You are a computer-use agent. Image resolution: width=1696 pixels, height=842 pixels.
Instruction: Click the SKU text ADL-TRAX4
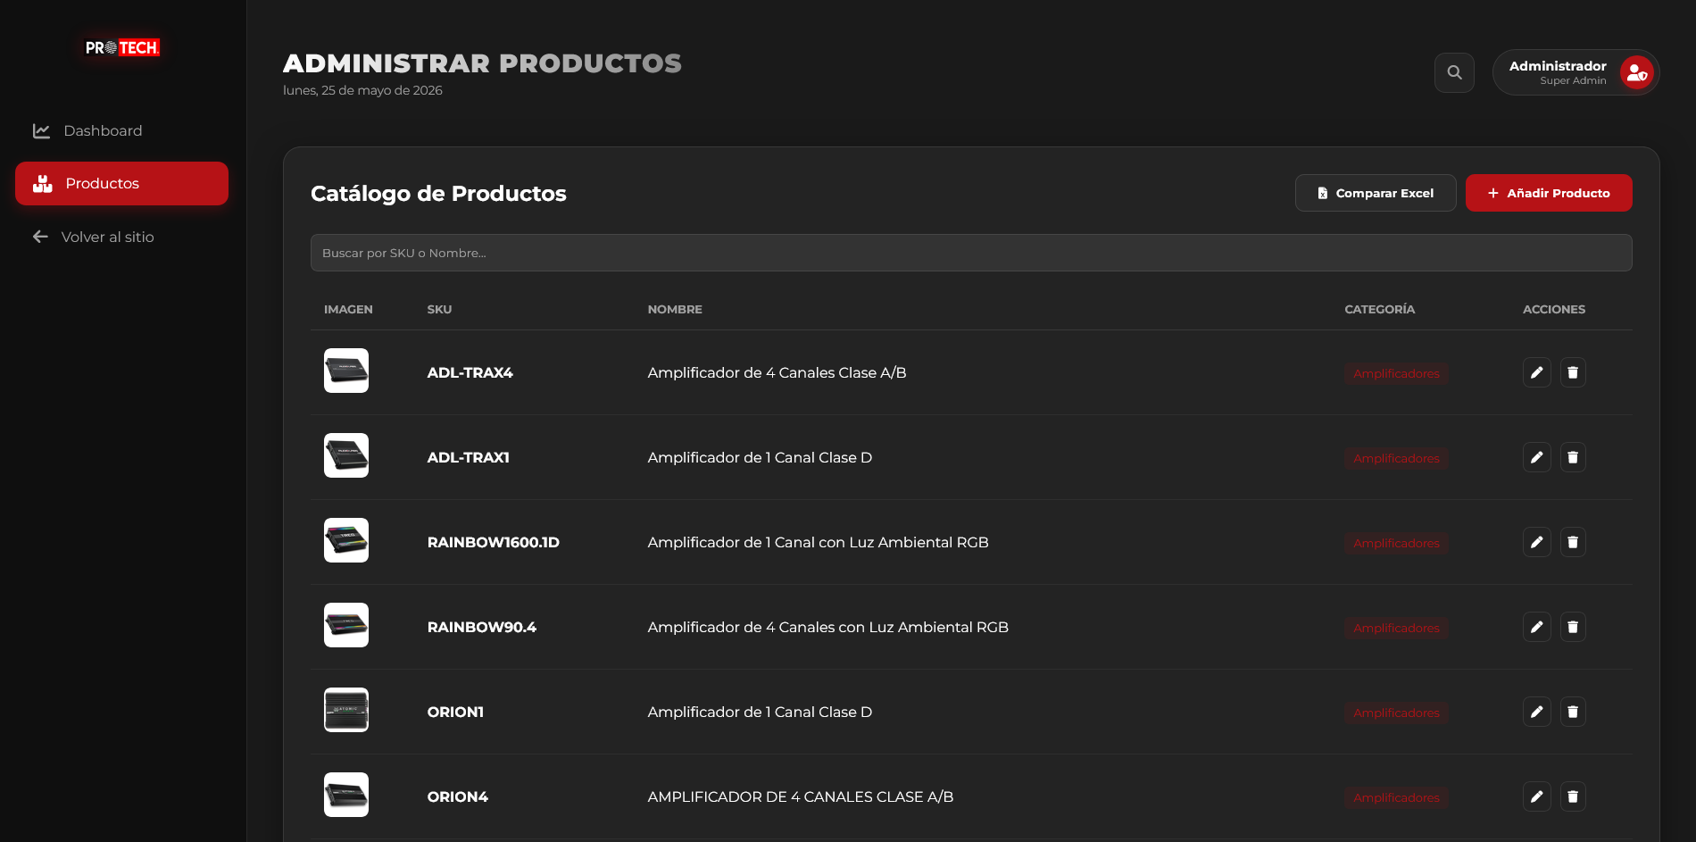tap(470, 372)
